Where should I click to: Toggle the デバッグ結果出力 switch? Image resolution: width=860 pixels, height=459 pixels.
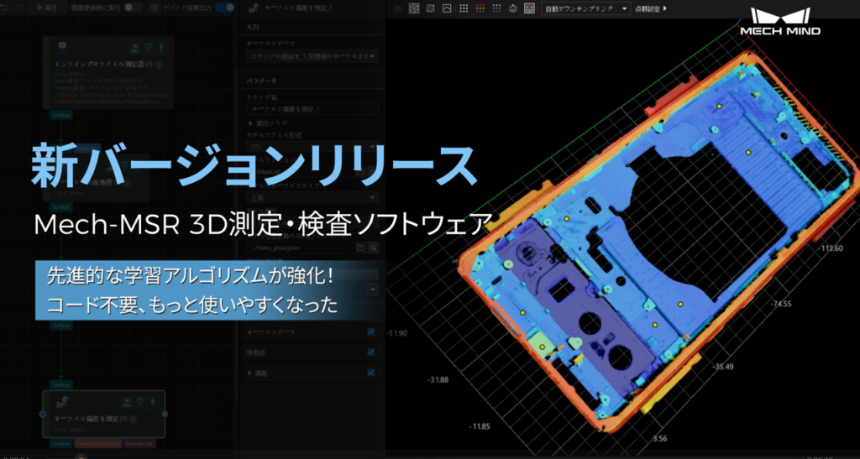224,8
